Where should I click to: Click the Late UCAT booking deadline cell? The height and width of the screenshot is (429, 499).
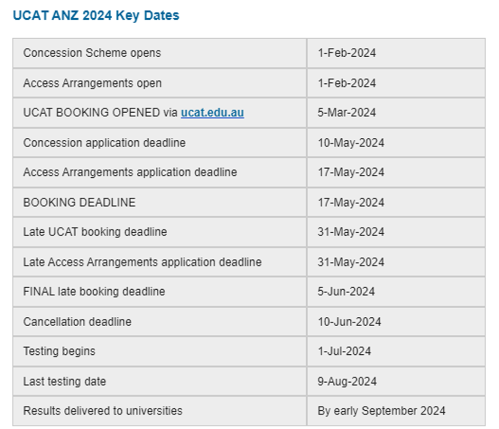[95, 232]
